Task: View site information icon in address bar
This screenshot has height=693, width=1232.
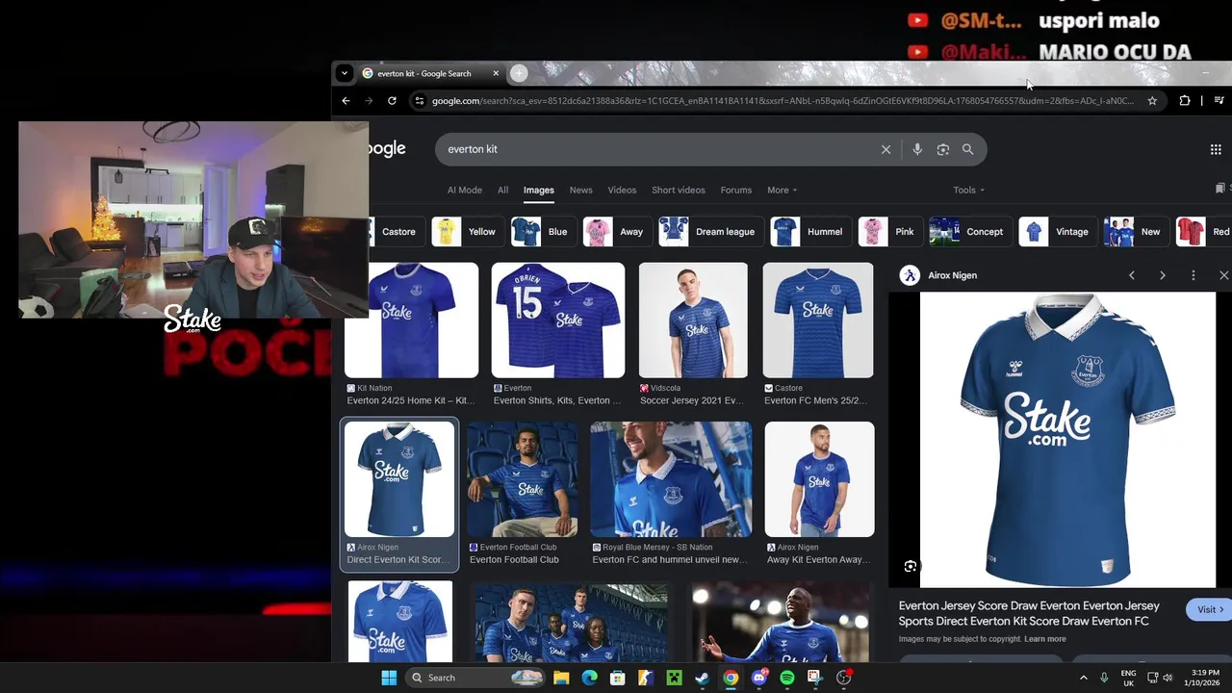Action: point(419,100)
